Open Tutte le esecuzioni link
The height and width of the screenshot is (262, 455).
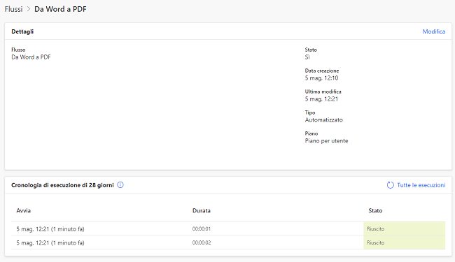[x=421, y=185]
